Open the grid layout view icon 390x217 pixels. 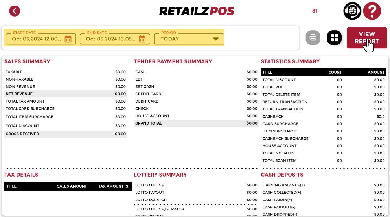click(x=334, y=38)
